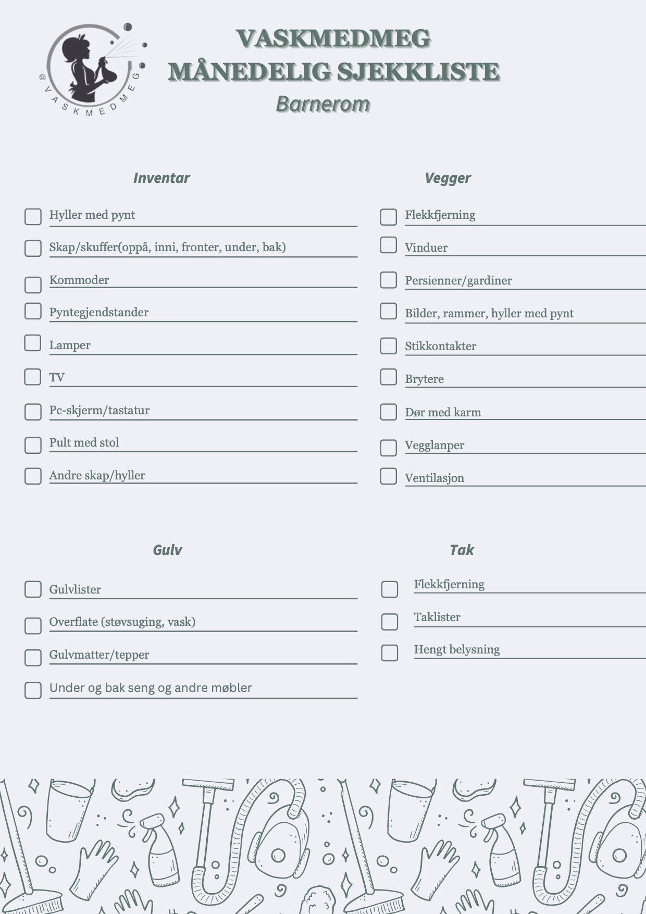Mark Taklister as done
Viewport: 646px width, 914px height.
coord(389,621)
